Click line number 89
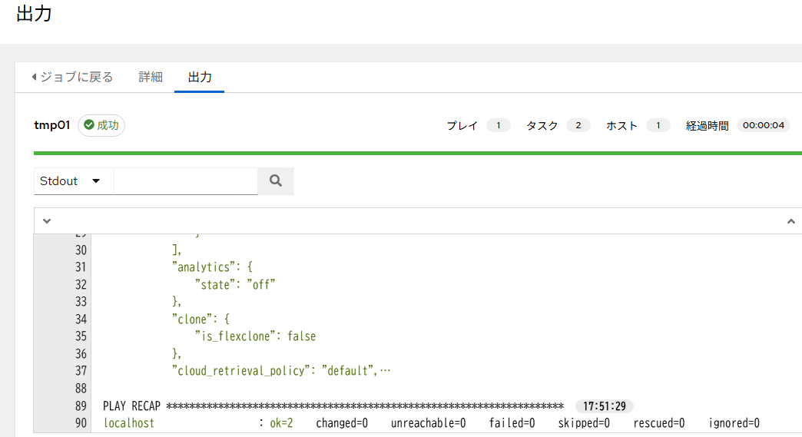The image size is (802, 437). 81,406
